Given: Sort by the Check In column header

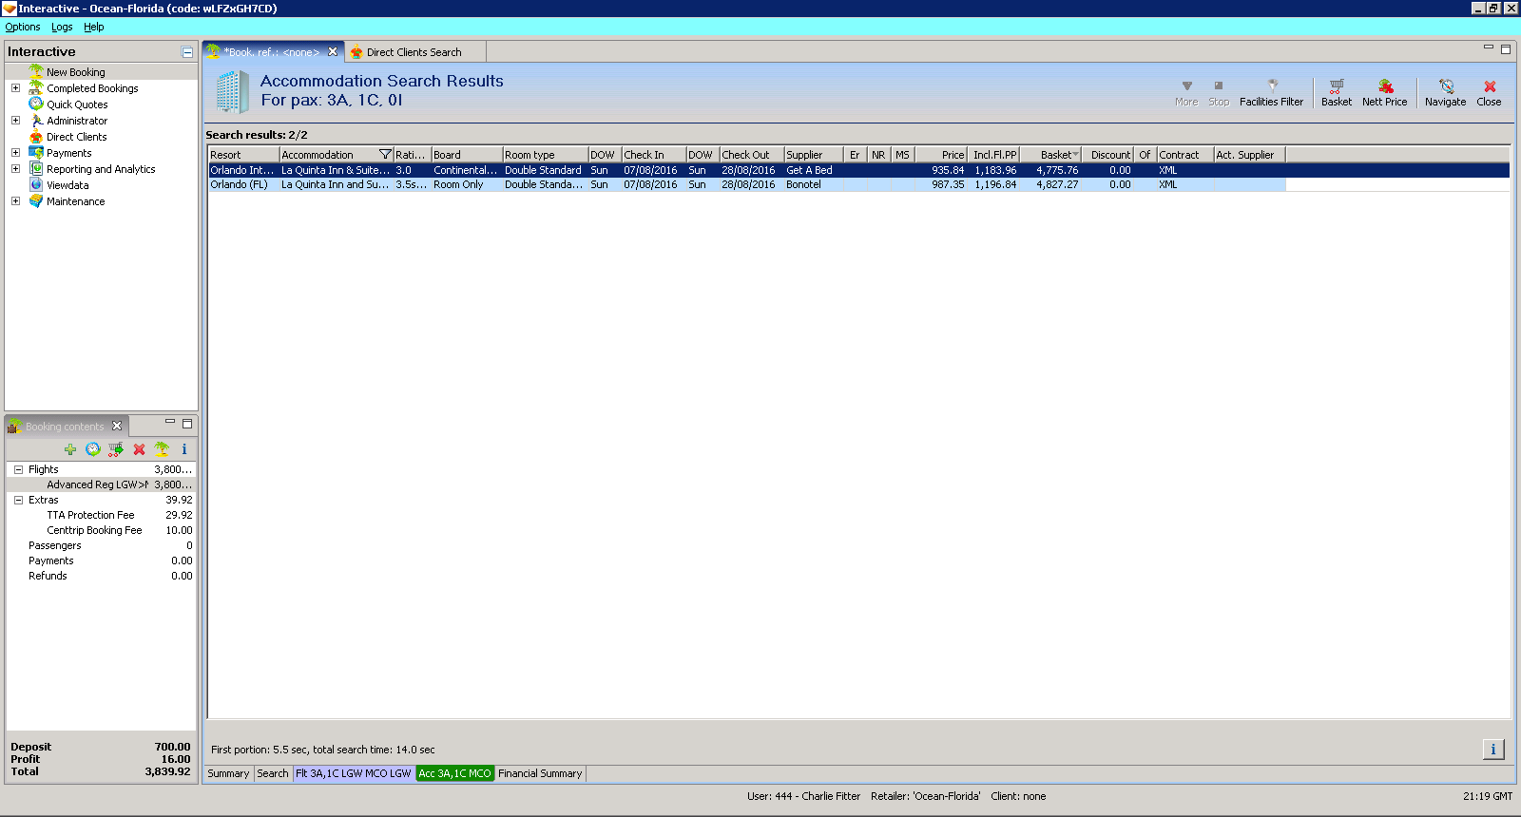Looking at the screenshot, I should tap(653, 154).
